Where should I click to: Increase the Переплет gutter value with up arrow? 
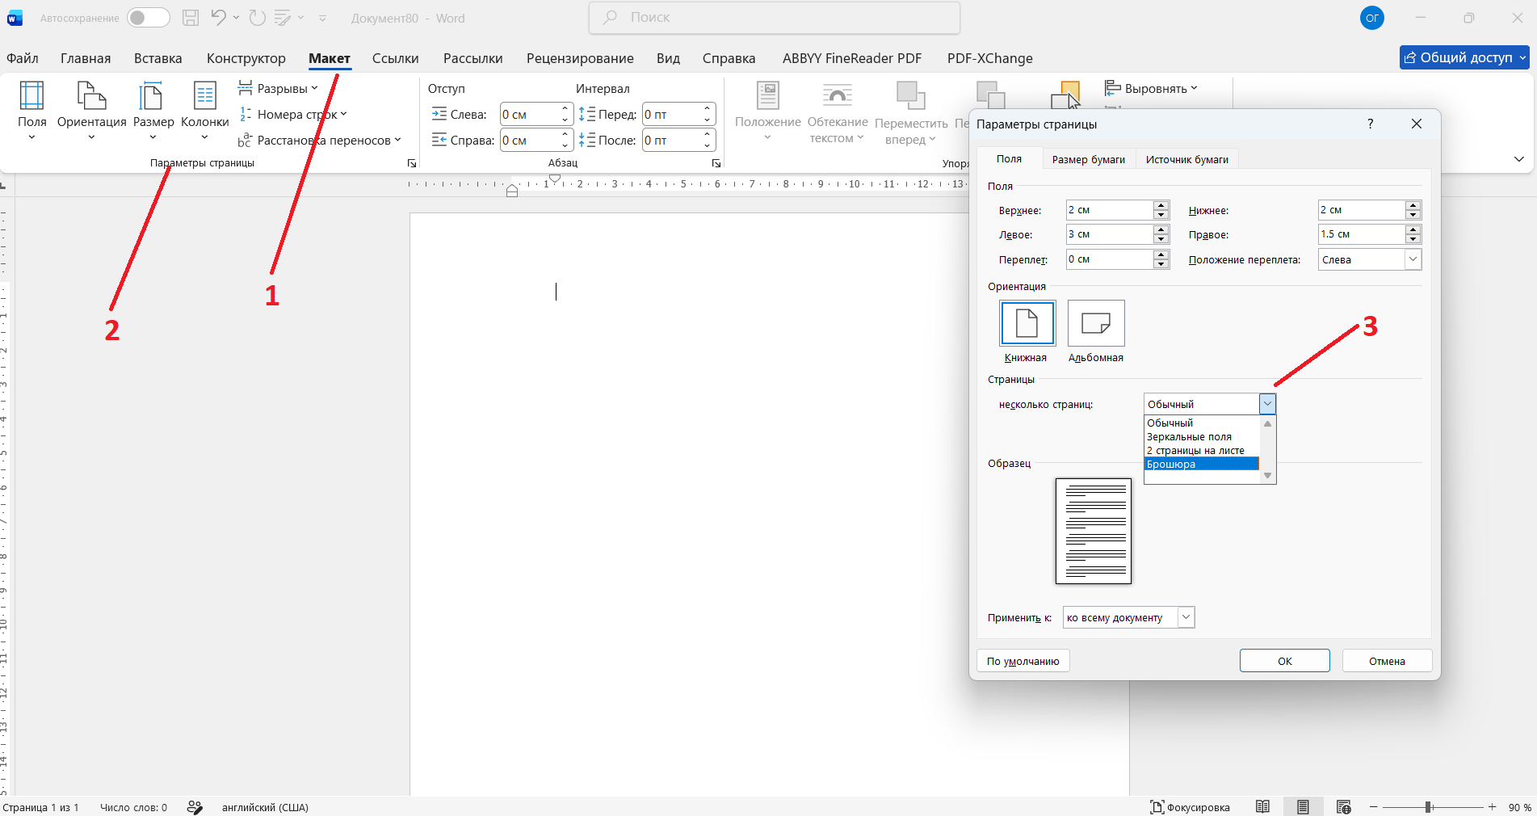(x=1161, y=254)
